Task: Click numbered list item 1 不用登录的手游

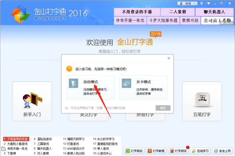Action: (x=16, y=139)
